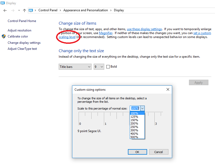Click the '9 point Segoe UI.' text
Image resolution: width=215 pixels, height=168 pixels.
(89, 131)
